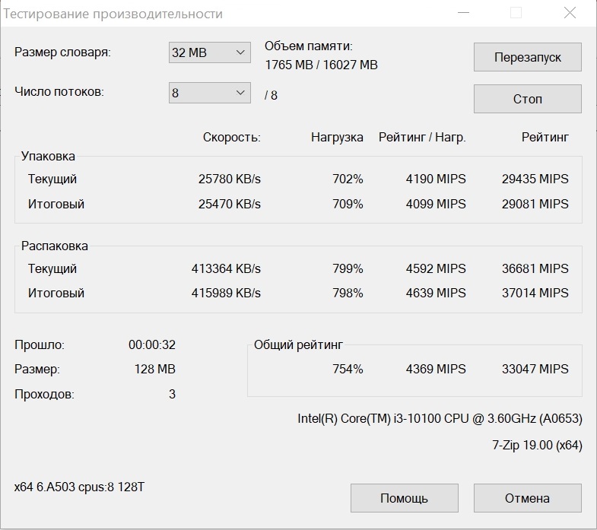Open help via the Помощь button
Image resolution: width=597 pixels, height=530 pixels.
pos(404,498)
